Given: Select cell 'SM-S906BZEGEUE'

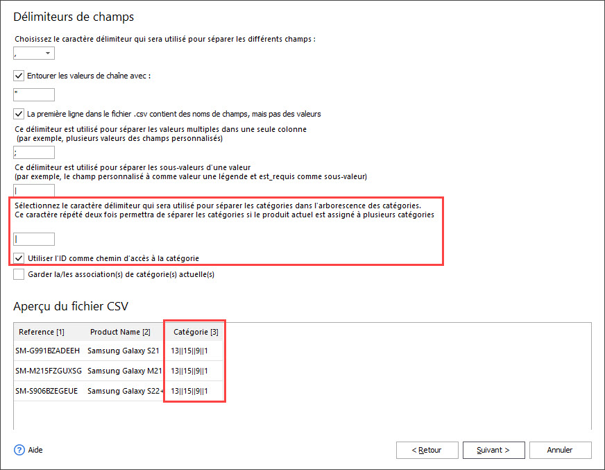Looking at the screenshot, I should [46, 391].
